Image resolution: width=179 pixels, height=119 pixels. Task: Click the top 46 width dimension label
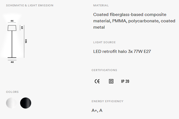[x=12, y=21]
